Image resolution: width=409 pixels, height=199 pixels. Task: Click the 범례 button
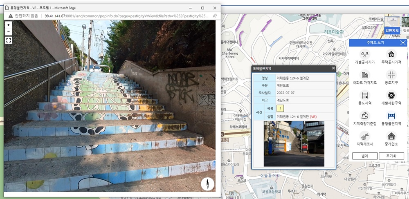click(365, 156)
